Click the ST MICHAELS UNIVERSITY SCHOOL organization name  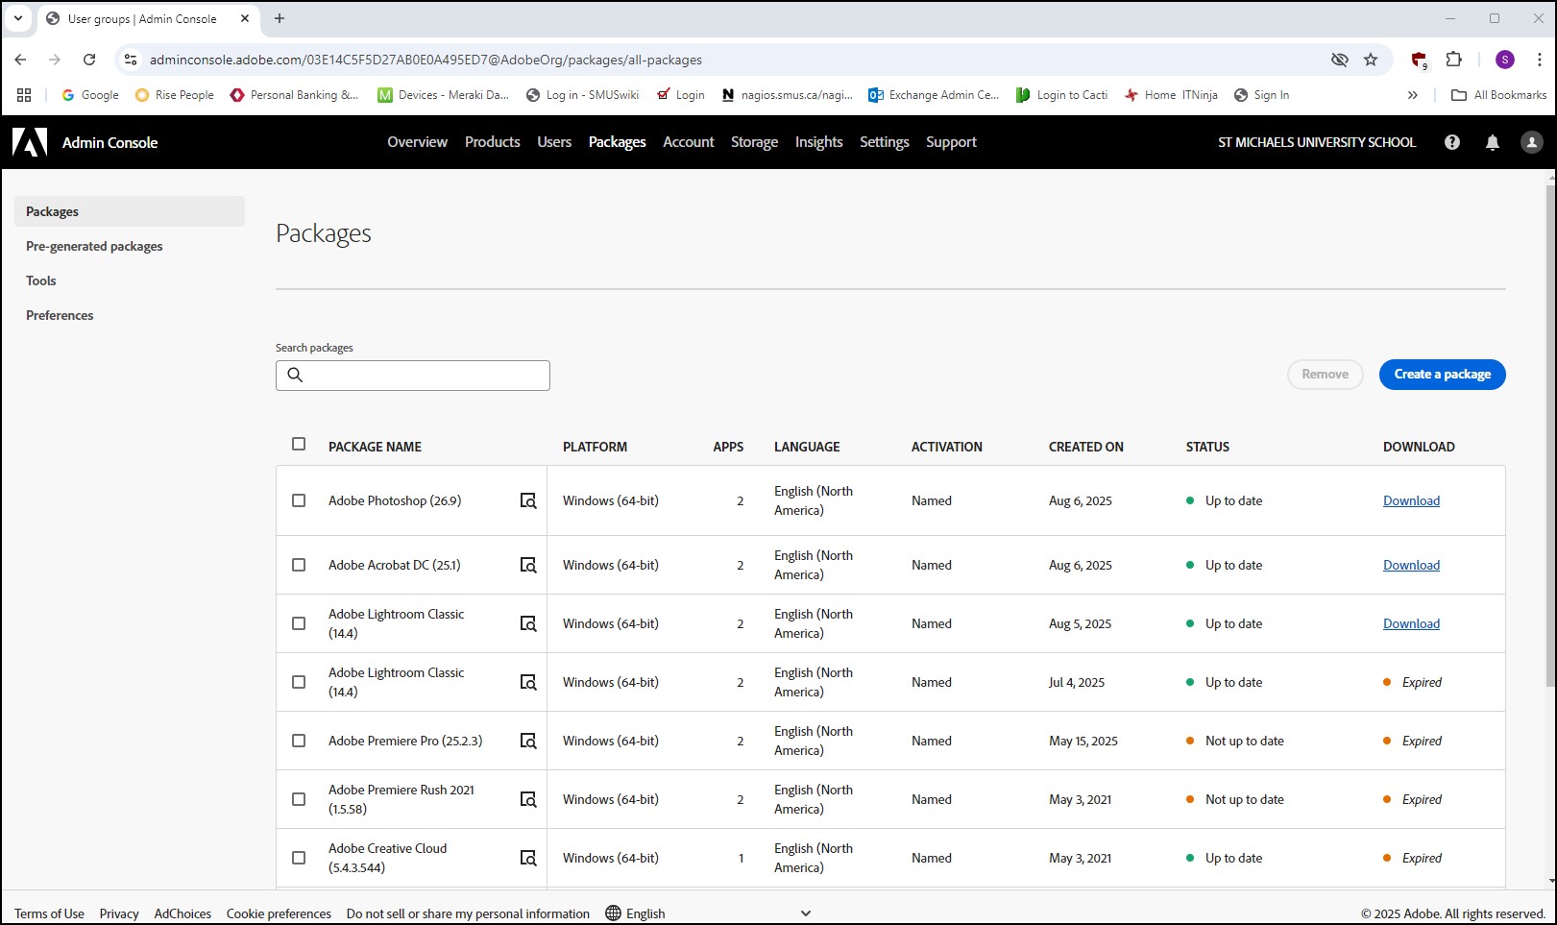coord(1317,142)
